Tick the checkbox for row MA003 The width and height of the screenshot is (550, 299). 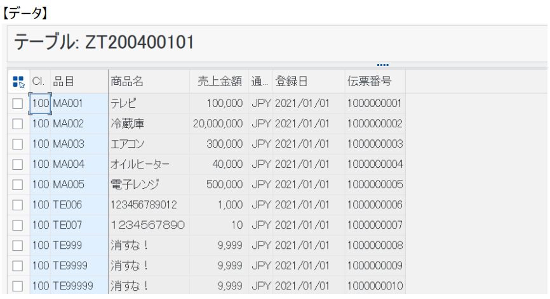[x=18, y=144]
